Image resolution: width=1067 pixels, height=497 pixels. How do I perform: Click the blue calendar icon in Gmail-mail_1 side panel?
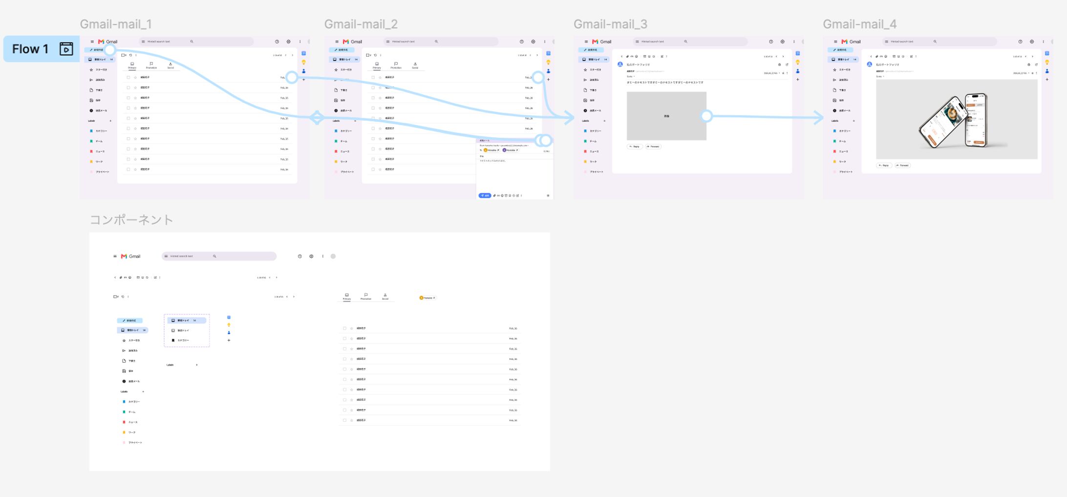304,53
